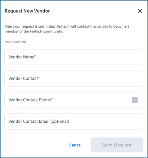Focus the Vendor Name input field

(x=74, y=57)
